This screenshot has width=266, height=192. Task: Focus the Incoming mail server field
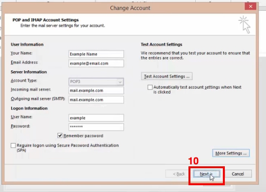96,91
